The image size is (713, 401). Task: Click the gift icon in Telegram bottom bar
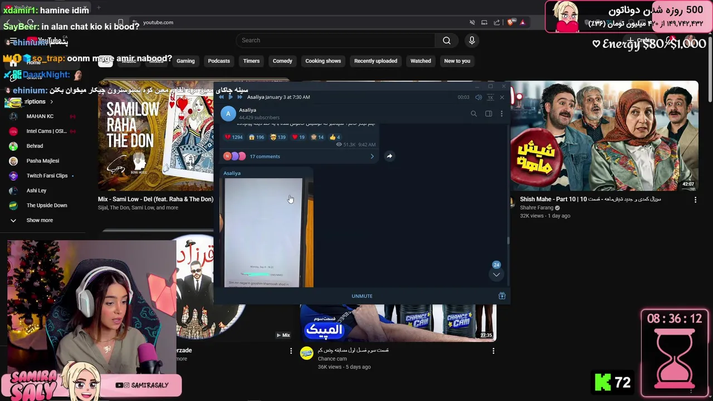pyautogui.click(x=502, y=296)
